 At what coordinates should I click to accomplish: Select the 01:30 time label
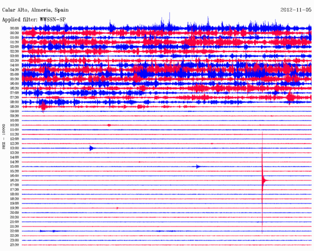(x=14, y=42)
